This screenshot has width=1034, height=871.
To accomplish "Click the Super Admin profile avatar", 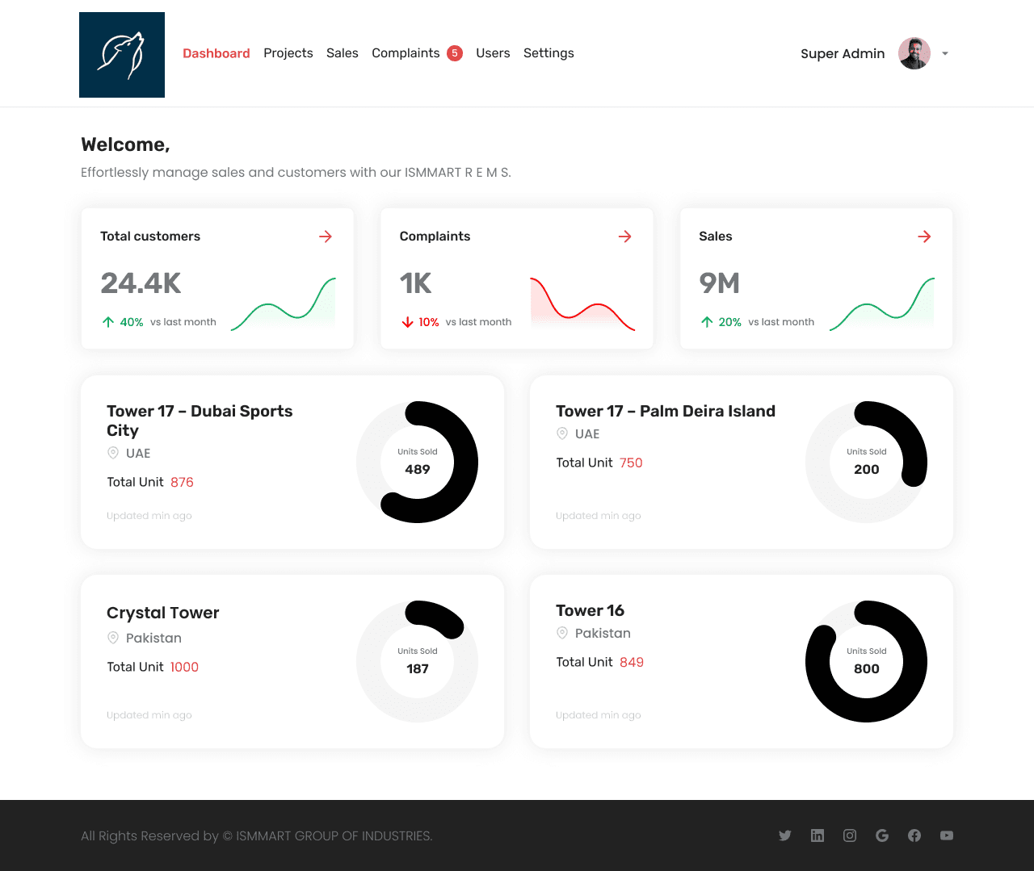I will click(914, 53).
